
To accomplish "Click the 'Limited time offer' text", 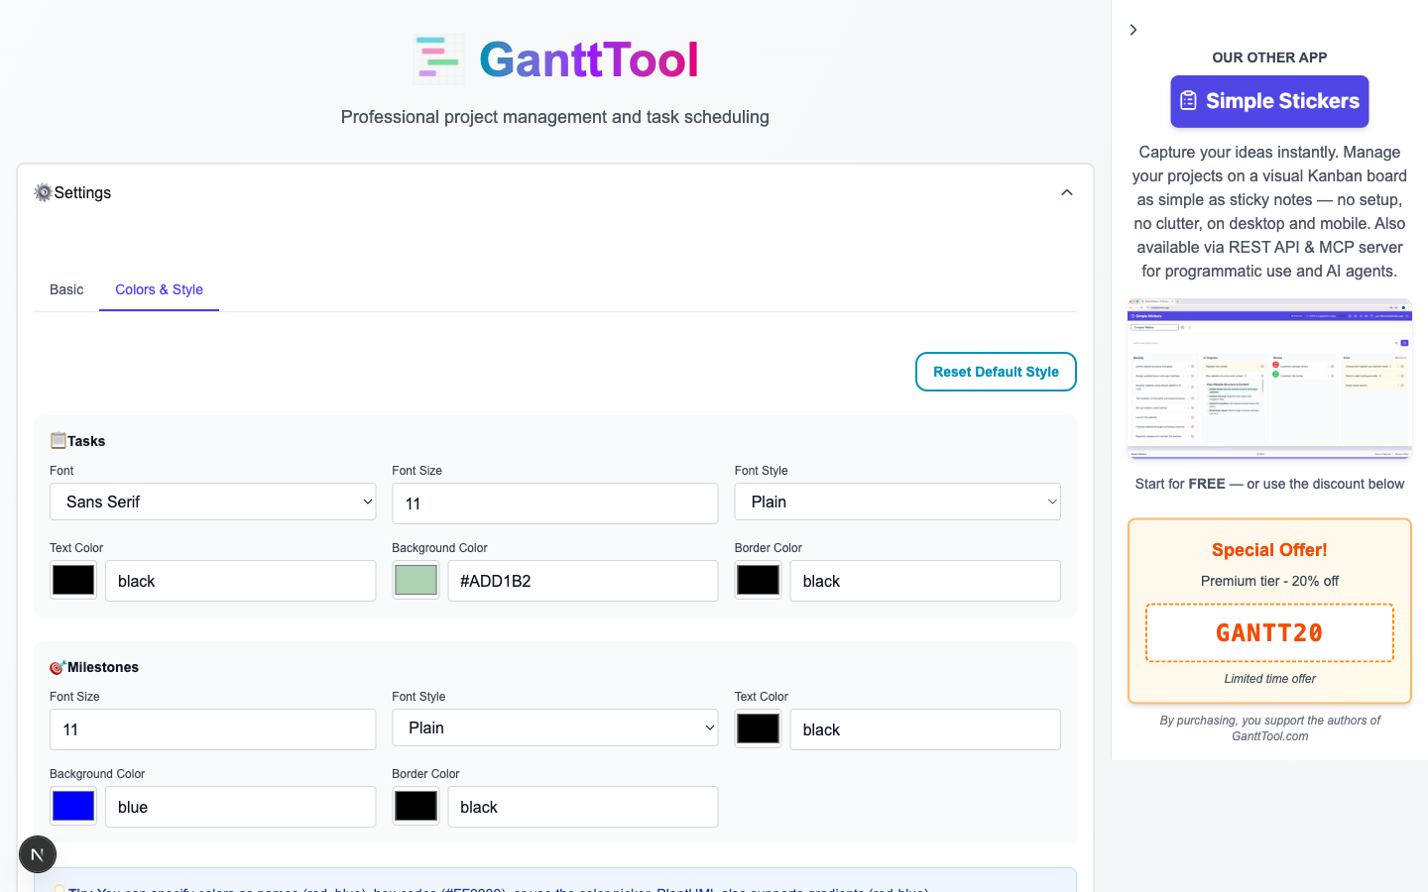I will [1269, 679].
